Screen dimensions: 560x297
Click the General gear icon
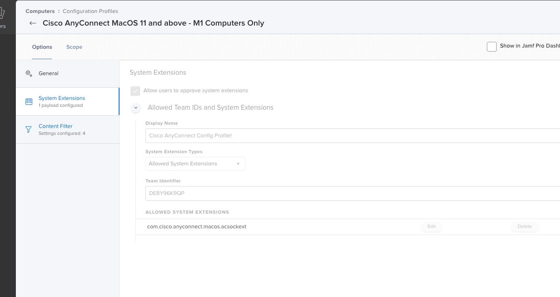[x=29, y=74]
